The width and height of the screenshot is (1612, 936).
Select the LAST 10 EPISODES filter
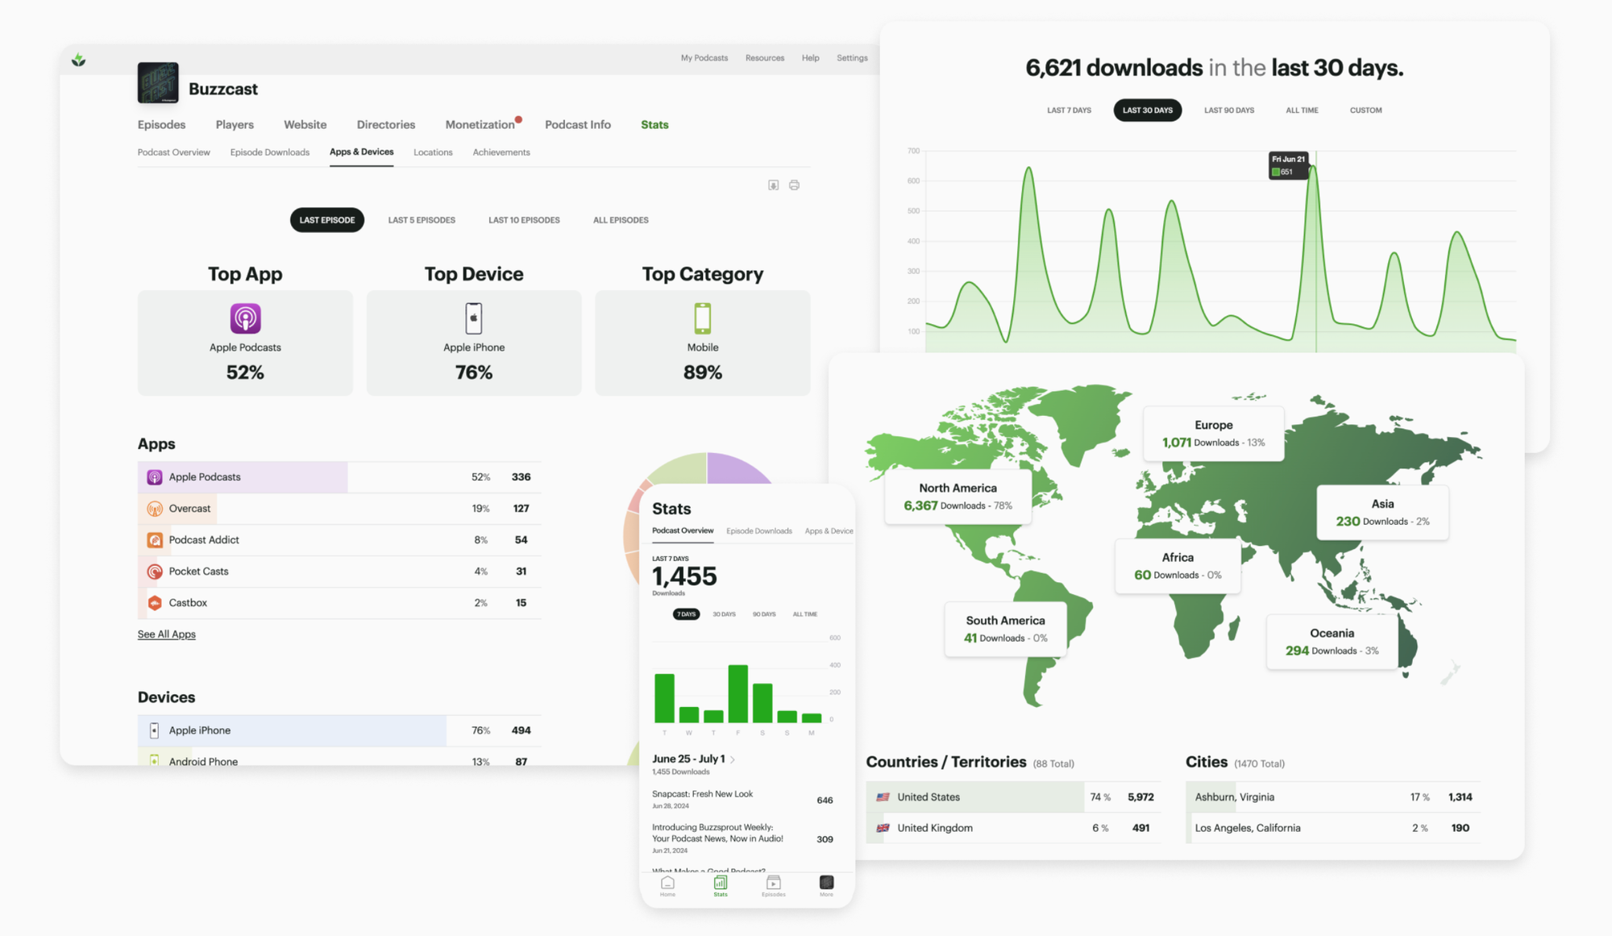(x=524, y=220)
